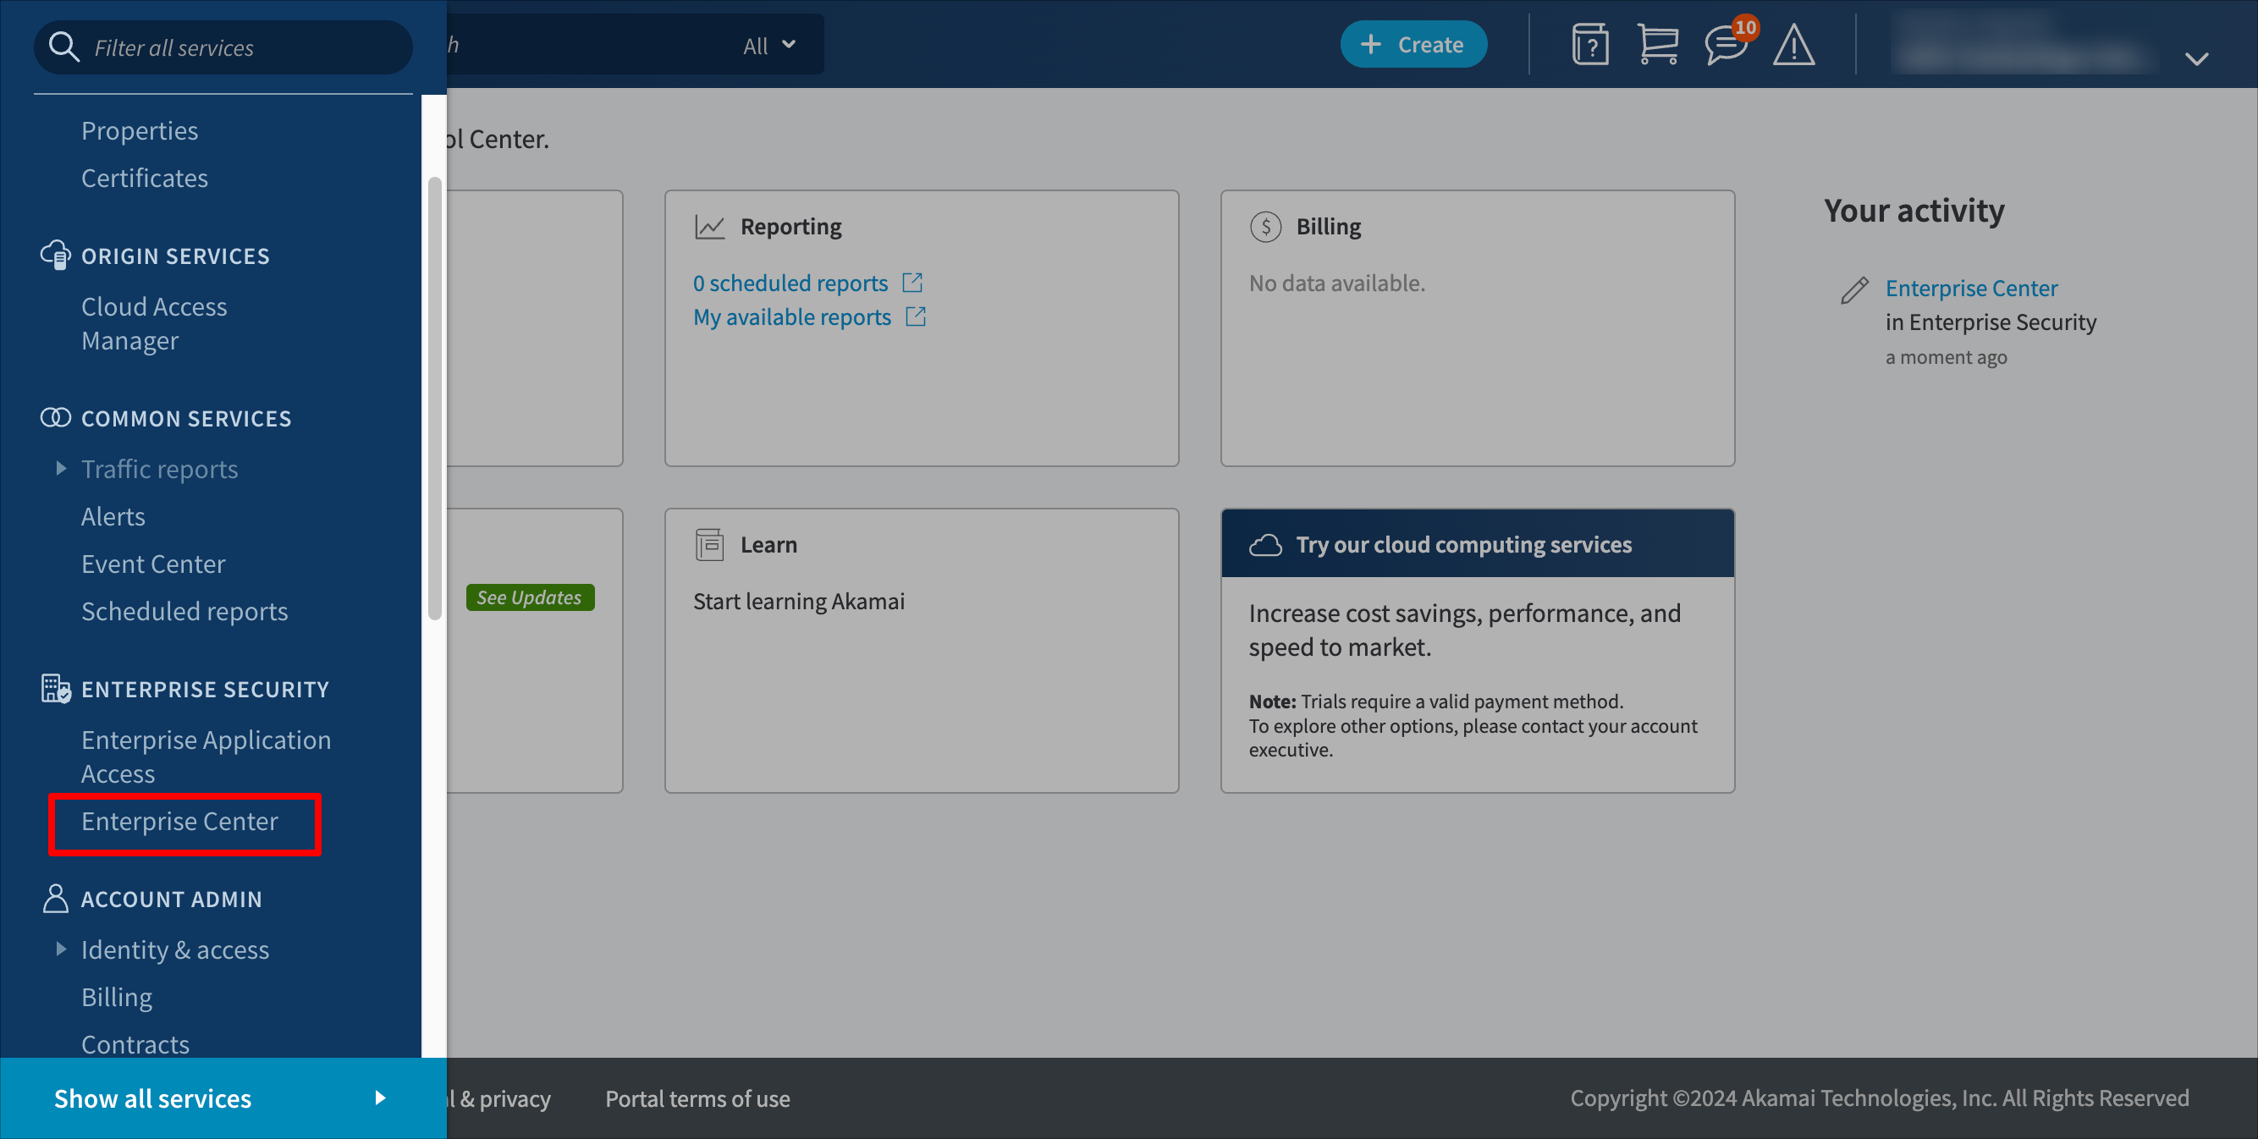The width and height of the screenshot is (2258, 1139).
Task: Click the ENTERPRISE SECURITY section heading
Action: pyautogui.click(x=205, y=690)
